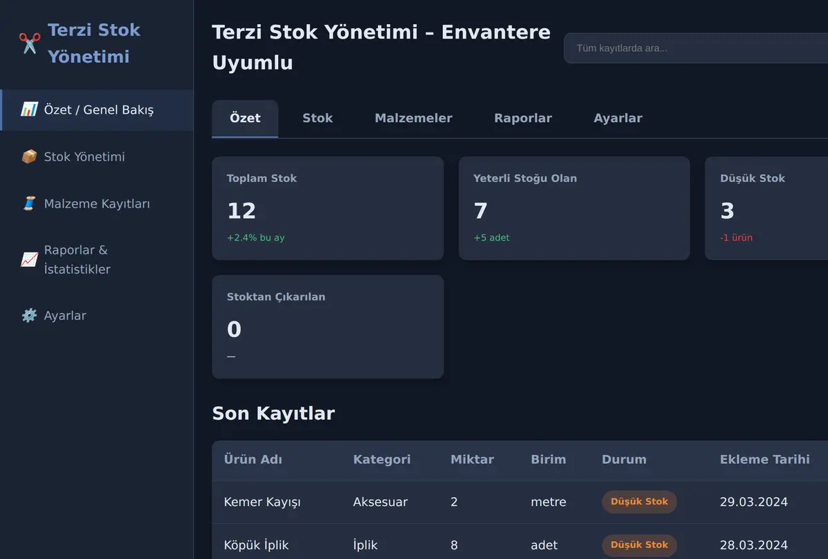Click the Ürün Adı column header
The height and width of the screenshot is (559, 828).
pos(253,460)
